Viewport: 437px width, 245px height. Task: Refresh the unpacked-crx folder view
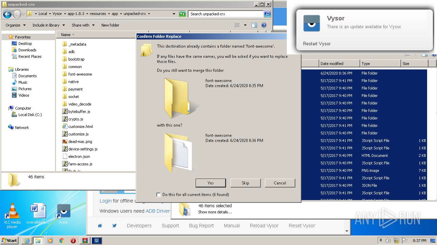(x=183, y=14)
